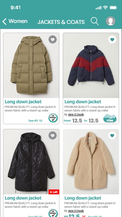This screenshot has width=122, height=217.
Task: Open the user profile avatar
Action: tap(110, 21)
